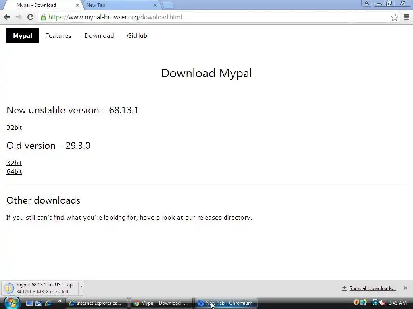Close the downloads bar

(405, 288)
